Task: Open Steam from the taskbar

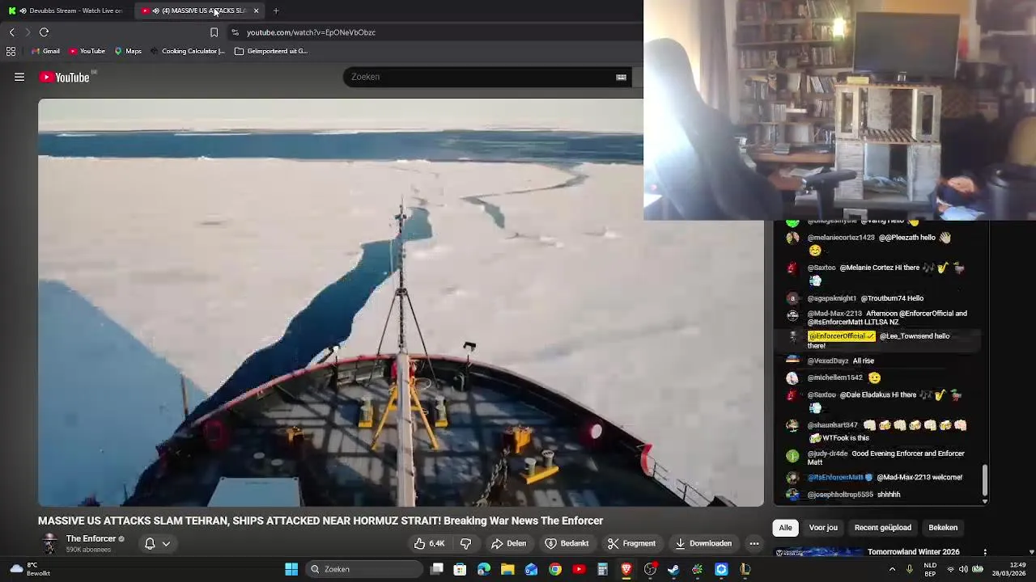Action: [x=673, y=569]
